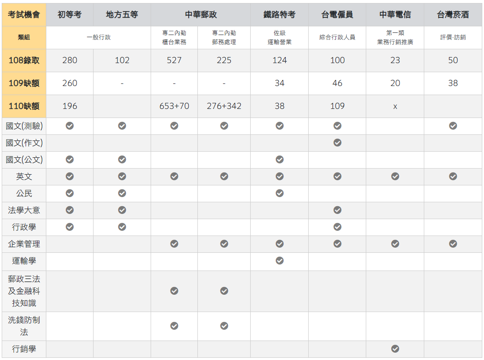Click the 國文(公文) checkmark under 地方五等
The image size is (484, 360).
click(122, 159)
